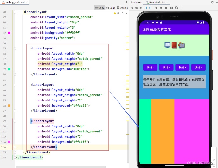Click android:gravity="center" on line 83
Screen dimensions: 218x168
coord(53,38)
